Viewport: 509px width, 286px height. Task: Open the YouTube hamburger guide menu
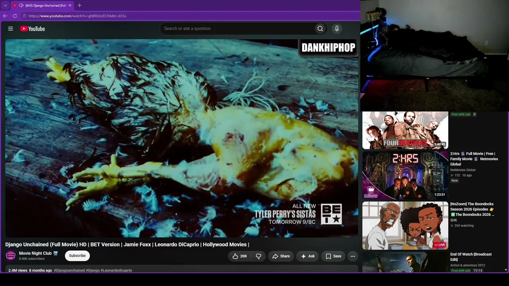pos(11,29)
